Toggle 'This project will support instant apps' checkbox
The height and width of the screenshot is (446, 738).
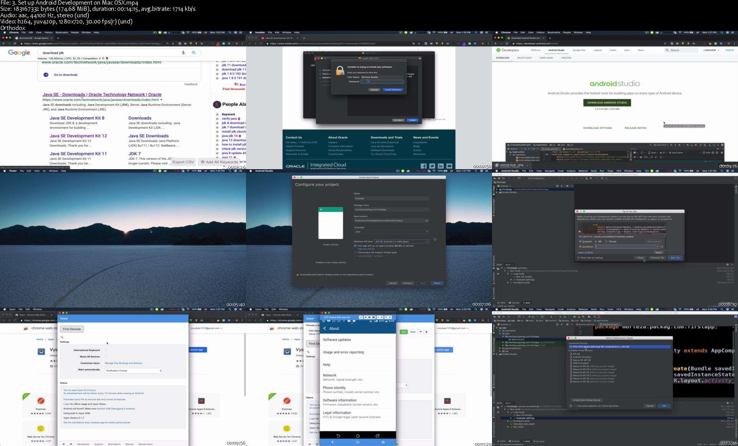click(x=356, y=252)
